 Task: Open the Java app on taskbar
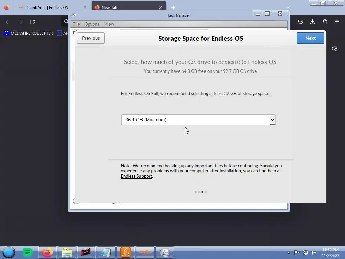pyautogui.click(x=125, y=252)
